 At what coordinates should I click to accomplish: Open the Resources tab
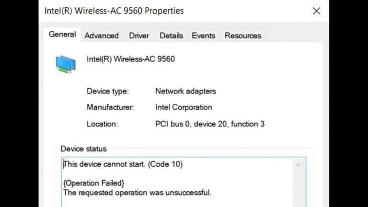point(243,35)
